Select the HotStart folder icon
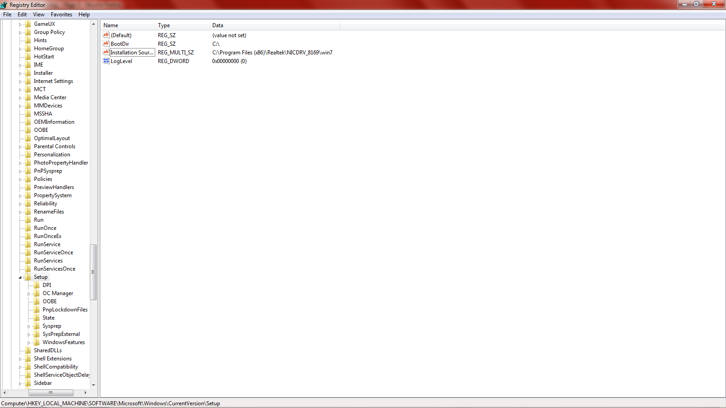Screen dimensions: 726x408 28,57
